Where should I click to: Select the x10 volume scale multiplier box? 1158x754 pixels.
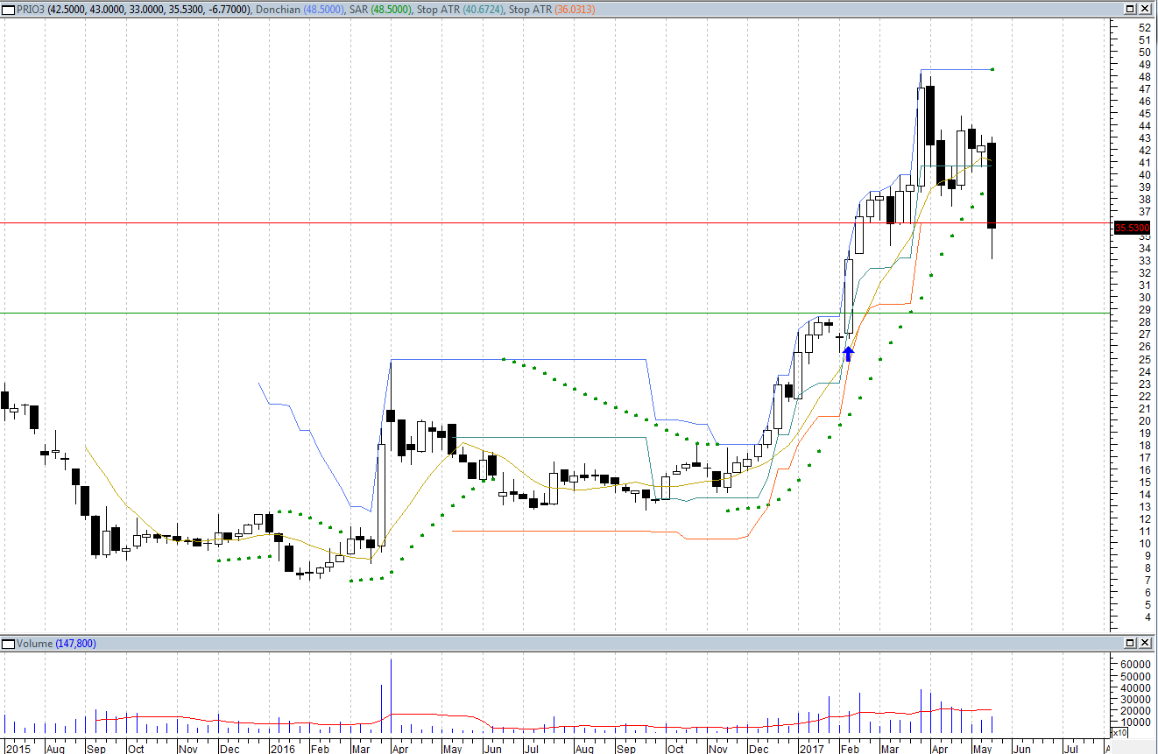click(1119, 732)
